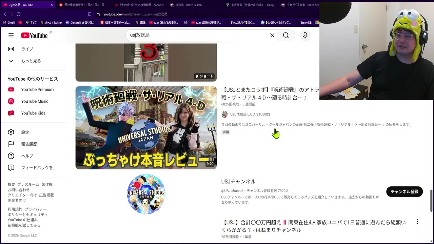Screen dimensions: 434x244
Task: Run search with the magnifier button
Action: 286,35
